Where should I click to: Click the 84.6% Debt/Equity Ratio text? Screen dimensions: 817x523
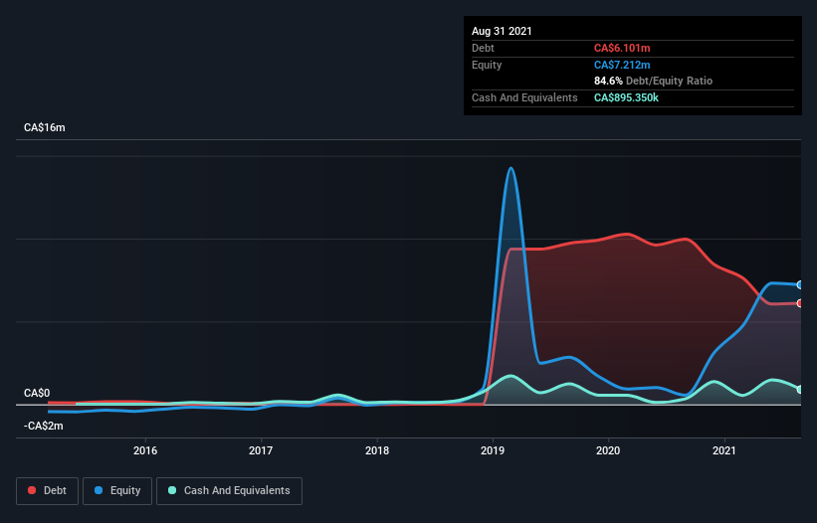(x=654, y=81)
